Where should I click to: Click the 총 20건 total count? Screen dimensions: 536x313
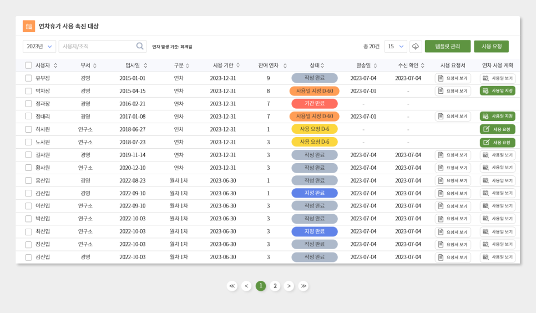371,46
